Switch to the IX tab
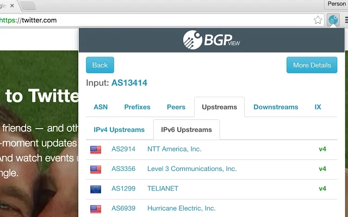 [318, 107]
